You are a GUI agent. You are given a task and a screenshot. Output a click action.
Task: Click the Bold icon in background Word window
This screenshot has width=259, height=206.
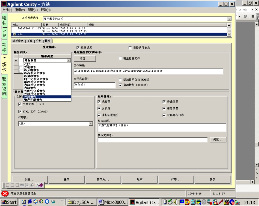tap(245, 16)
